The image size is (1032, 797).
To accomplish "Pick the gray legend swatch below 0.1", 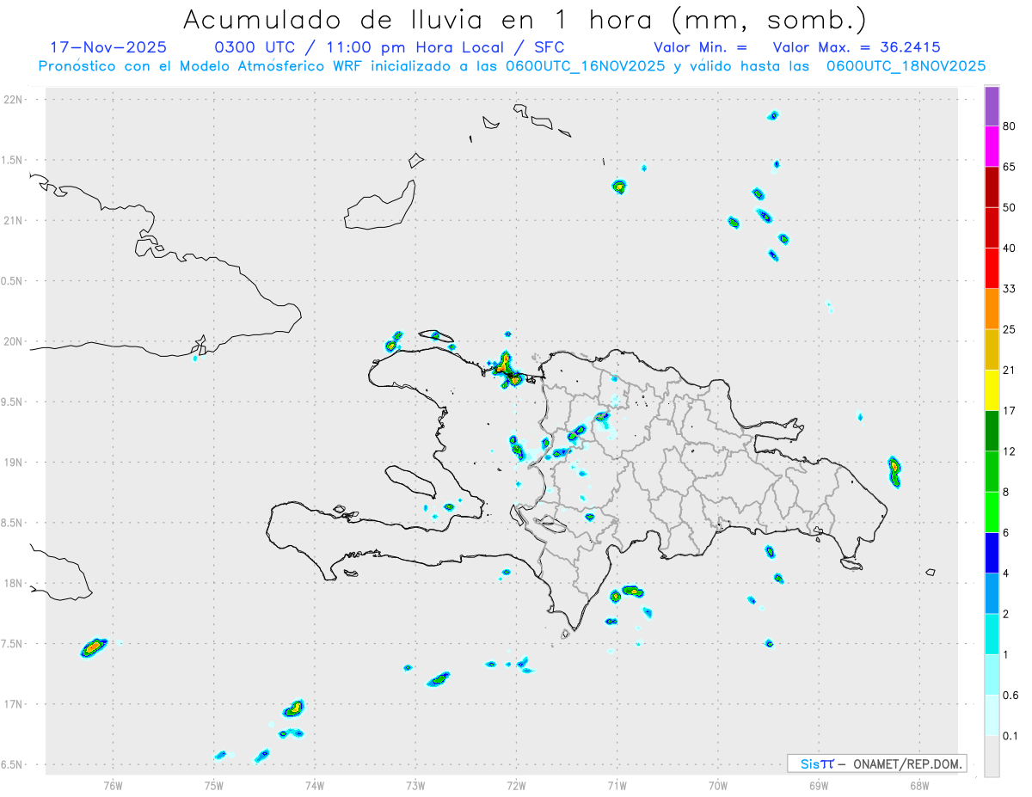I will (x=992, y=757).
